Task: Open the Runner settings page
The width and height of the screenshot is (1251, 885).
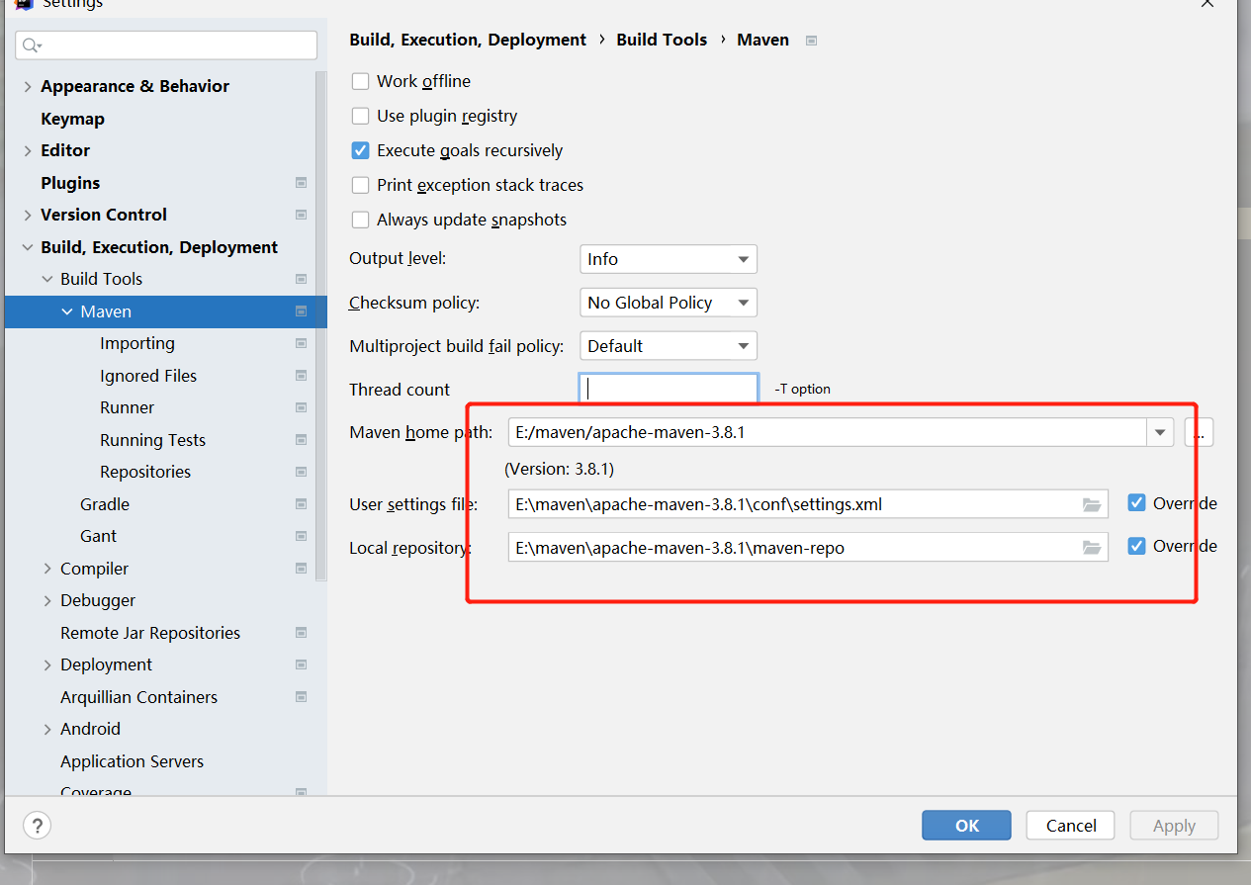Action: pyautogui.click(x=128, y=407)
